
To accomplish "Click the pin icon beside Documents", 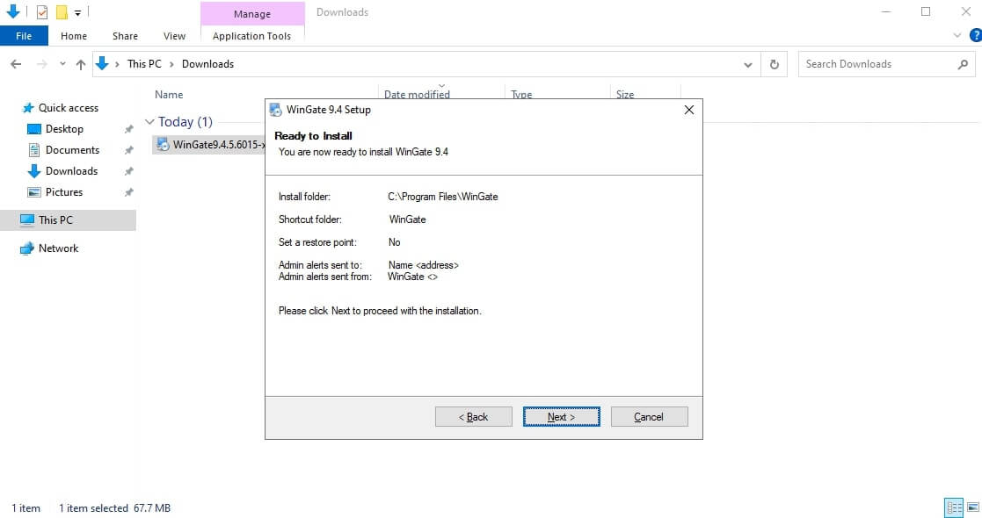I will [129, 150].
